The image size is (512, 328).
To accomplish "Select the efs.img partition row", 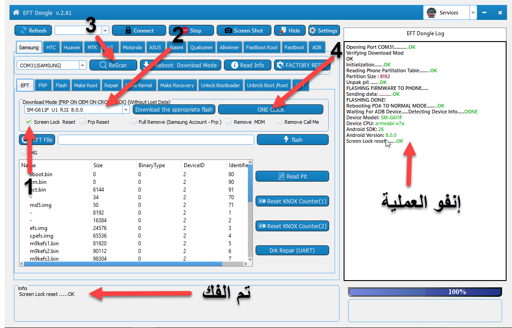I will [134, 228].
